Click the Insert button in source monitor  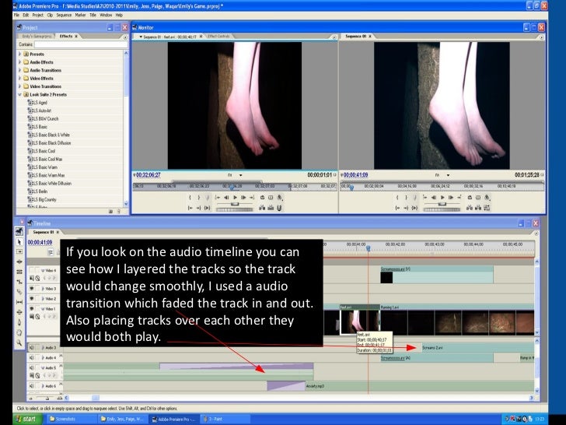coord(262,208)
